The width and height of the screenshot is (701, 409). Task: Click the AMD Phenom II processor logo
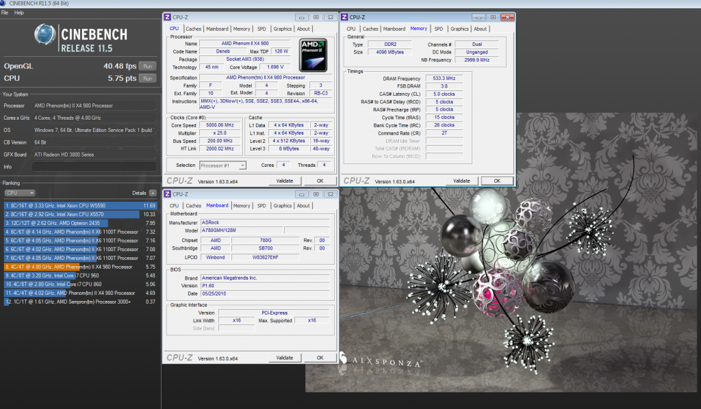pyautogui.click(x=311, y=55)
